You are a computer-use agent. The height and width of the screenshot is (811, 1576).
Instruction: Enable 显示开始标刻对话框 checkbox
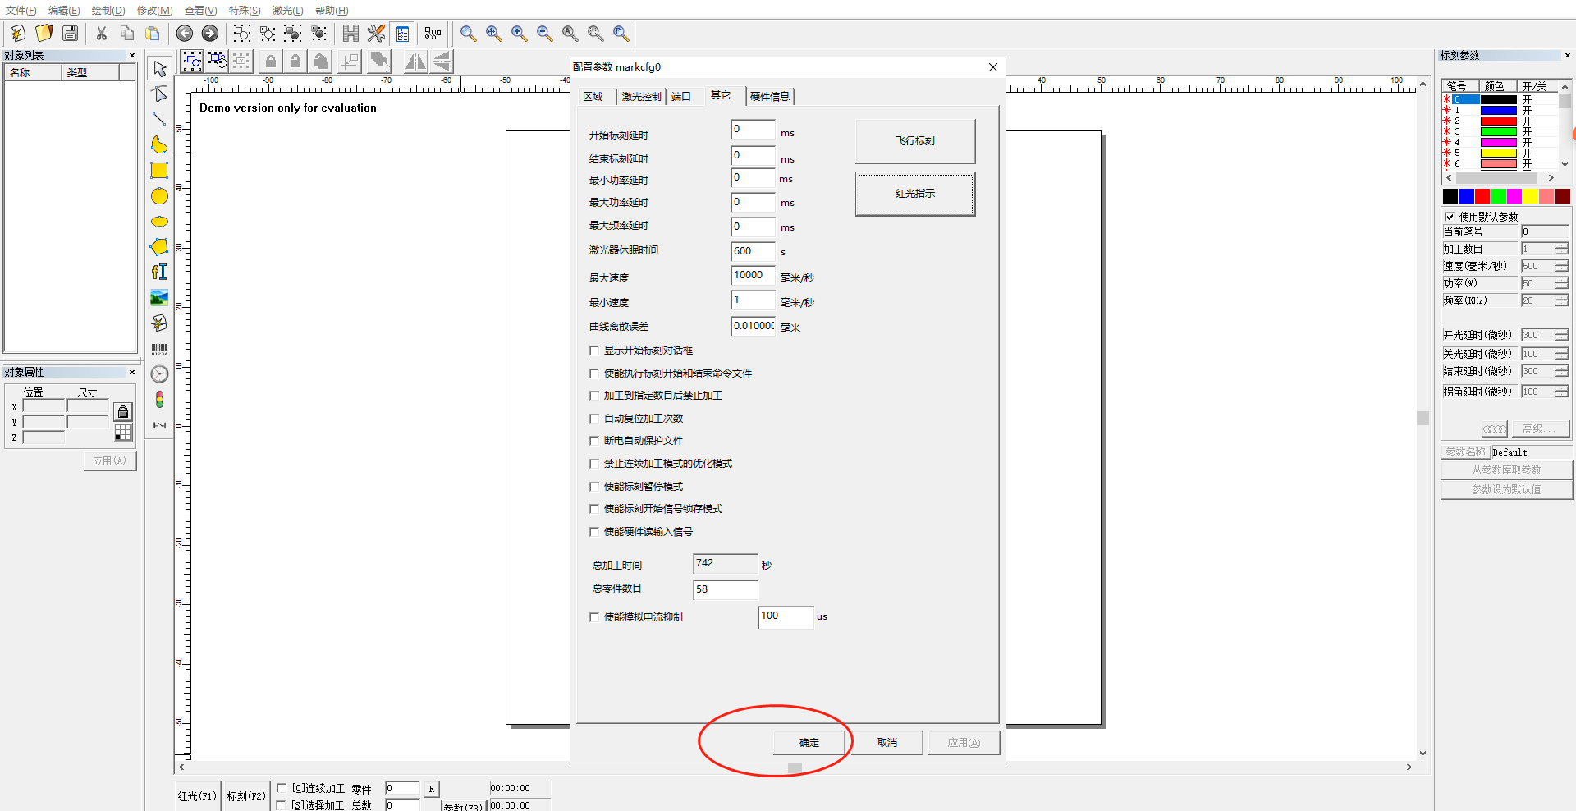(x=594, y=351)
